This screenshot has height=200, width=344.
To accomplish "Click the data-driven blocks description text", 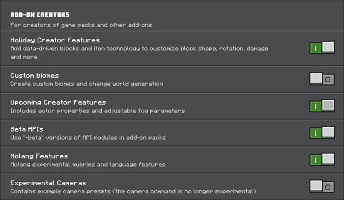I will 139,53.
